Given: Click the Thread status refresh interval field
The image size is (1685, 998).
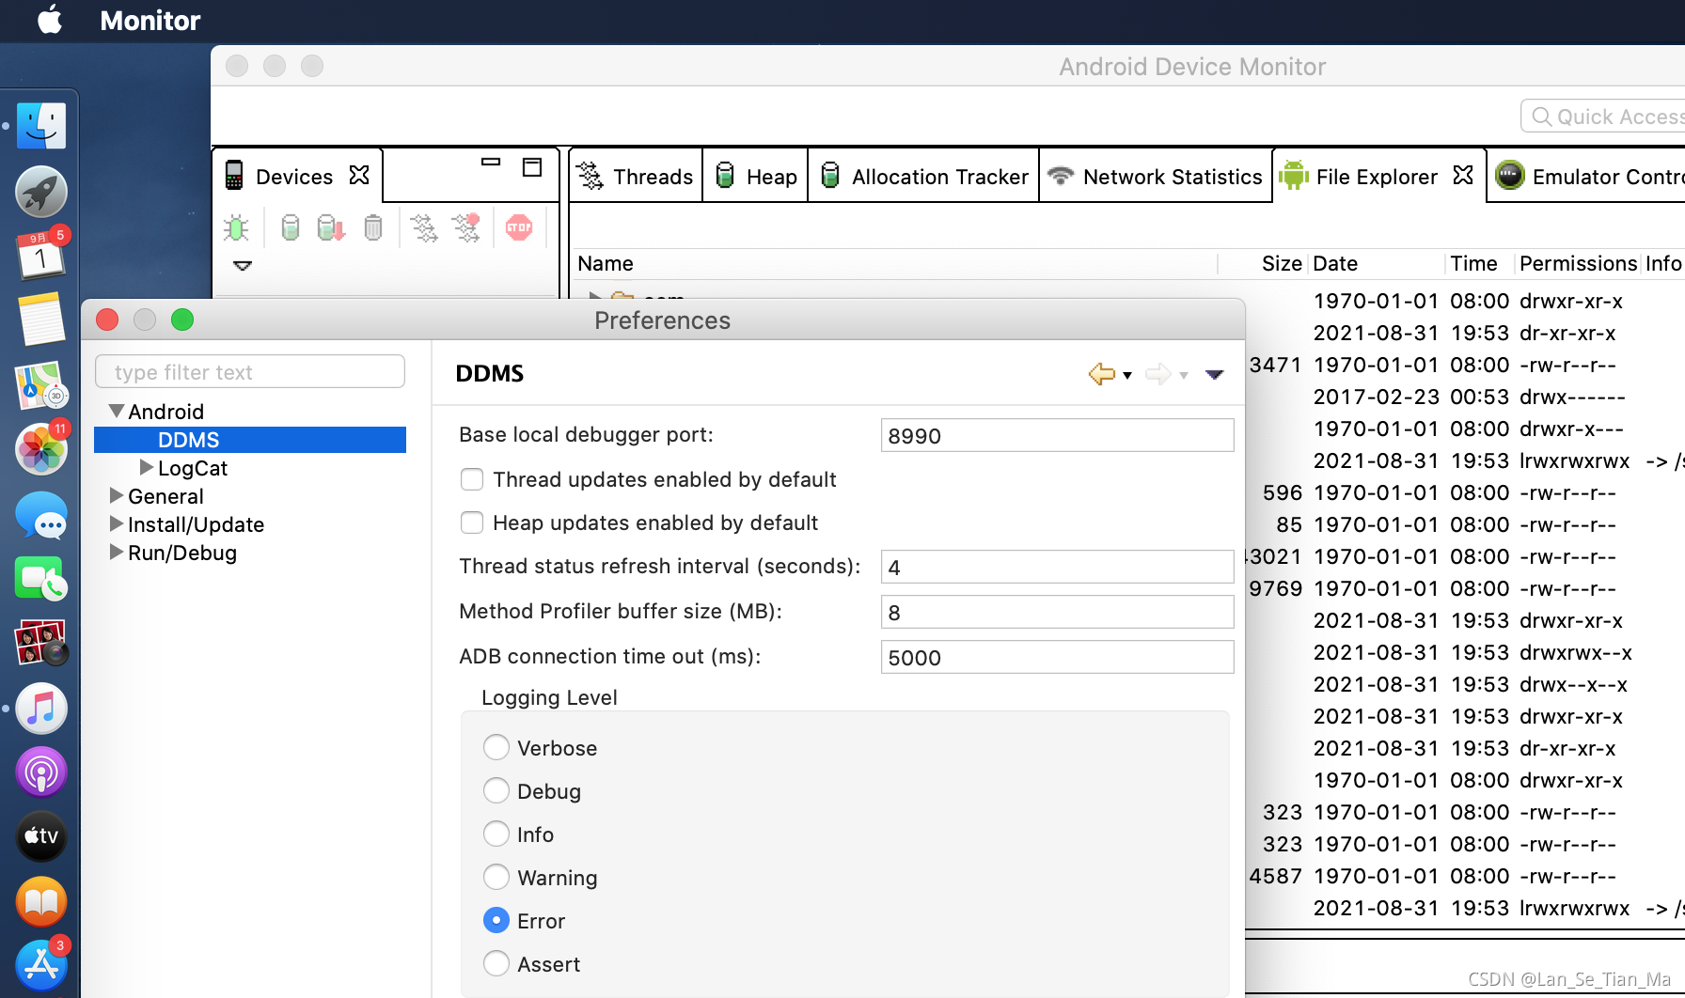Looking at the screenshot, I should 1057,567.
